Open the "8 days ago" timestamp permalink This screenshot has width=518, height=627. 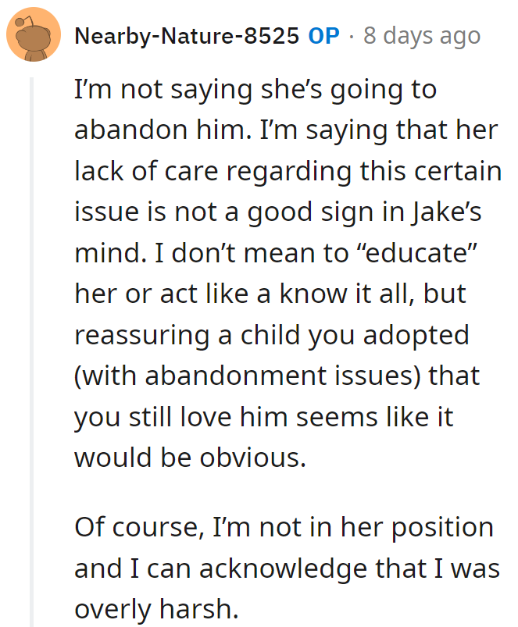pyautogui.click(x=422, y=36)
